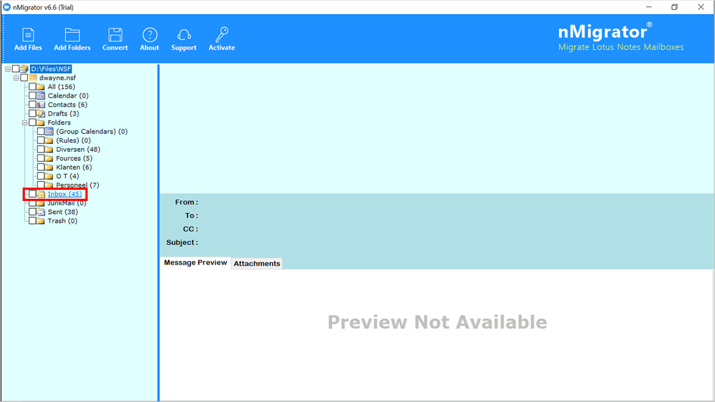The width and height of the screenshot is (715, 402).
Task: Check the Trash (0) checkbox
Action: 32,221
